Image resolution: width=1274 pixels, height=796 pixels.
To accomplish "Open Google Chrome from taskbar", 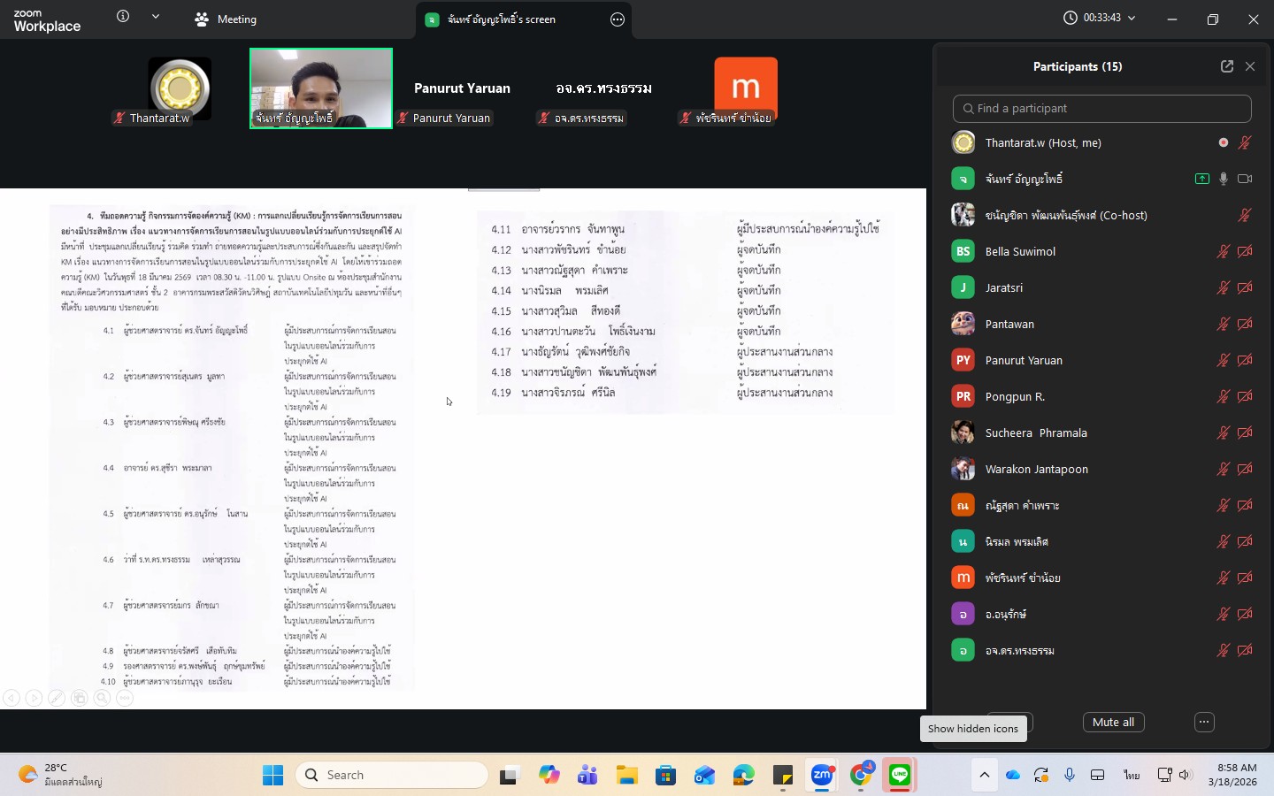I will coord(861,776).
